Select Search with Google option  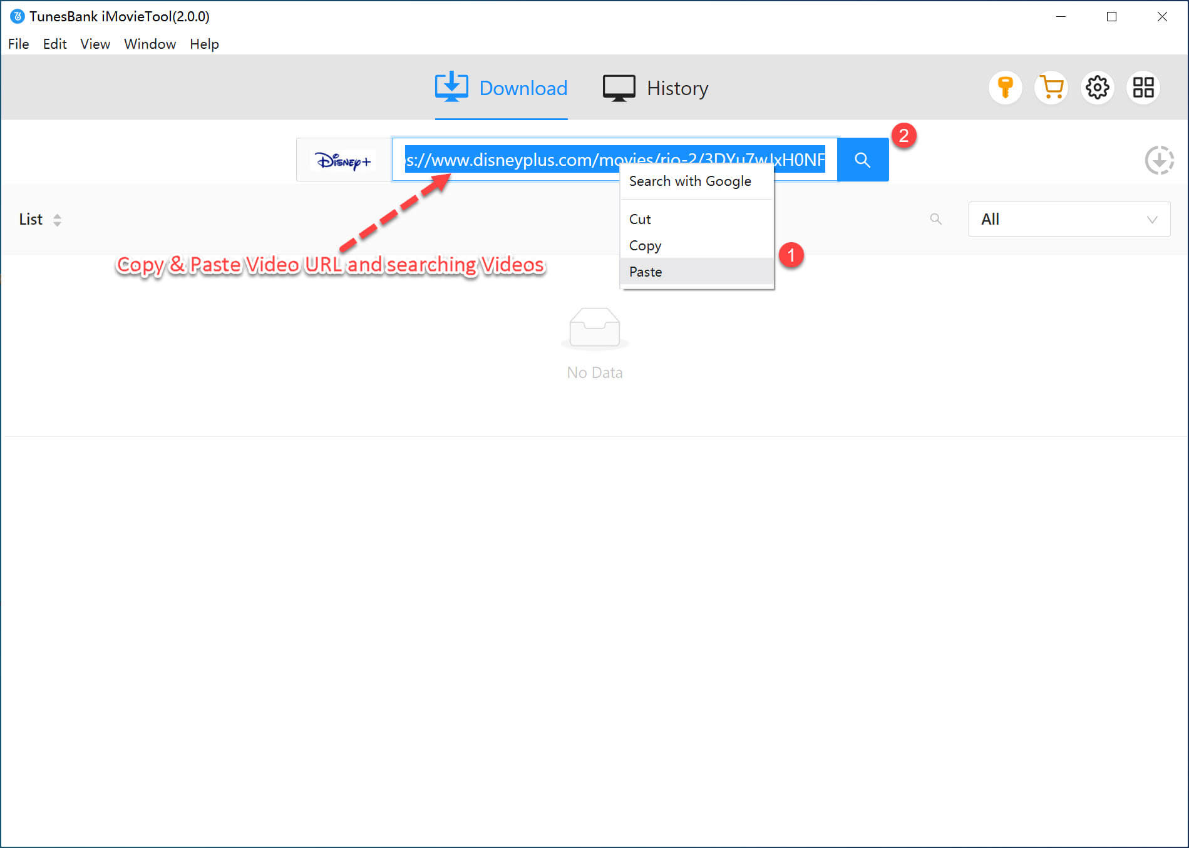[x=690, y=181]
